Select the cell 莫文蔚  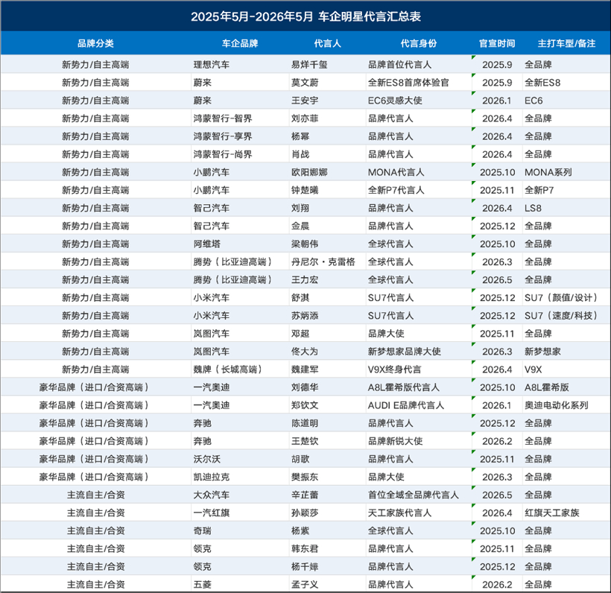click(305, 83)
